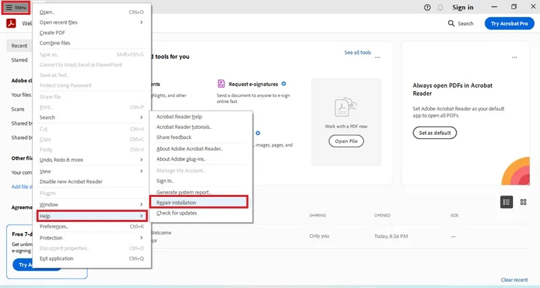Click Clear recent link
The height and width of the screenshot is (288, 540).
pos(514,280)
